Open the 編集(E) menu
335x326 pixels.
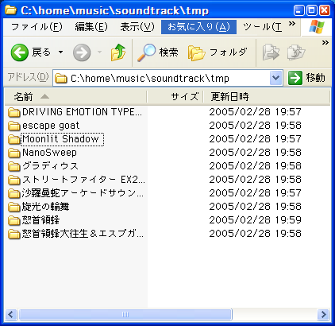point(91,27)
